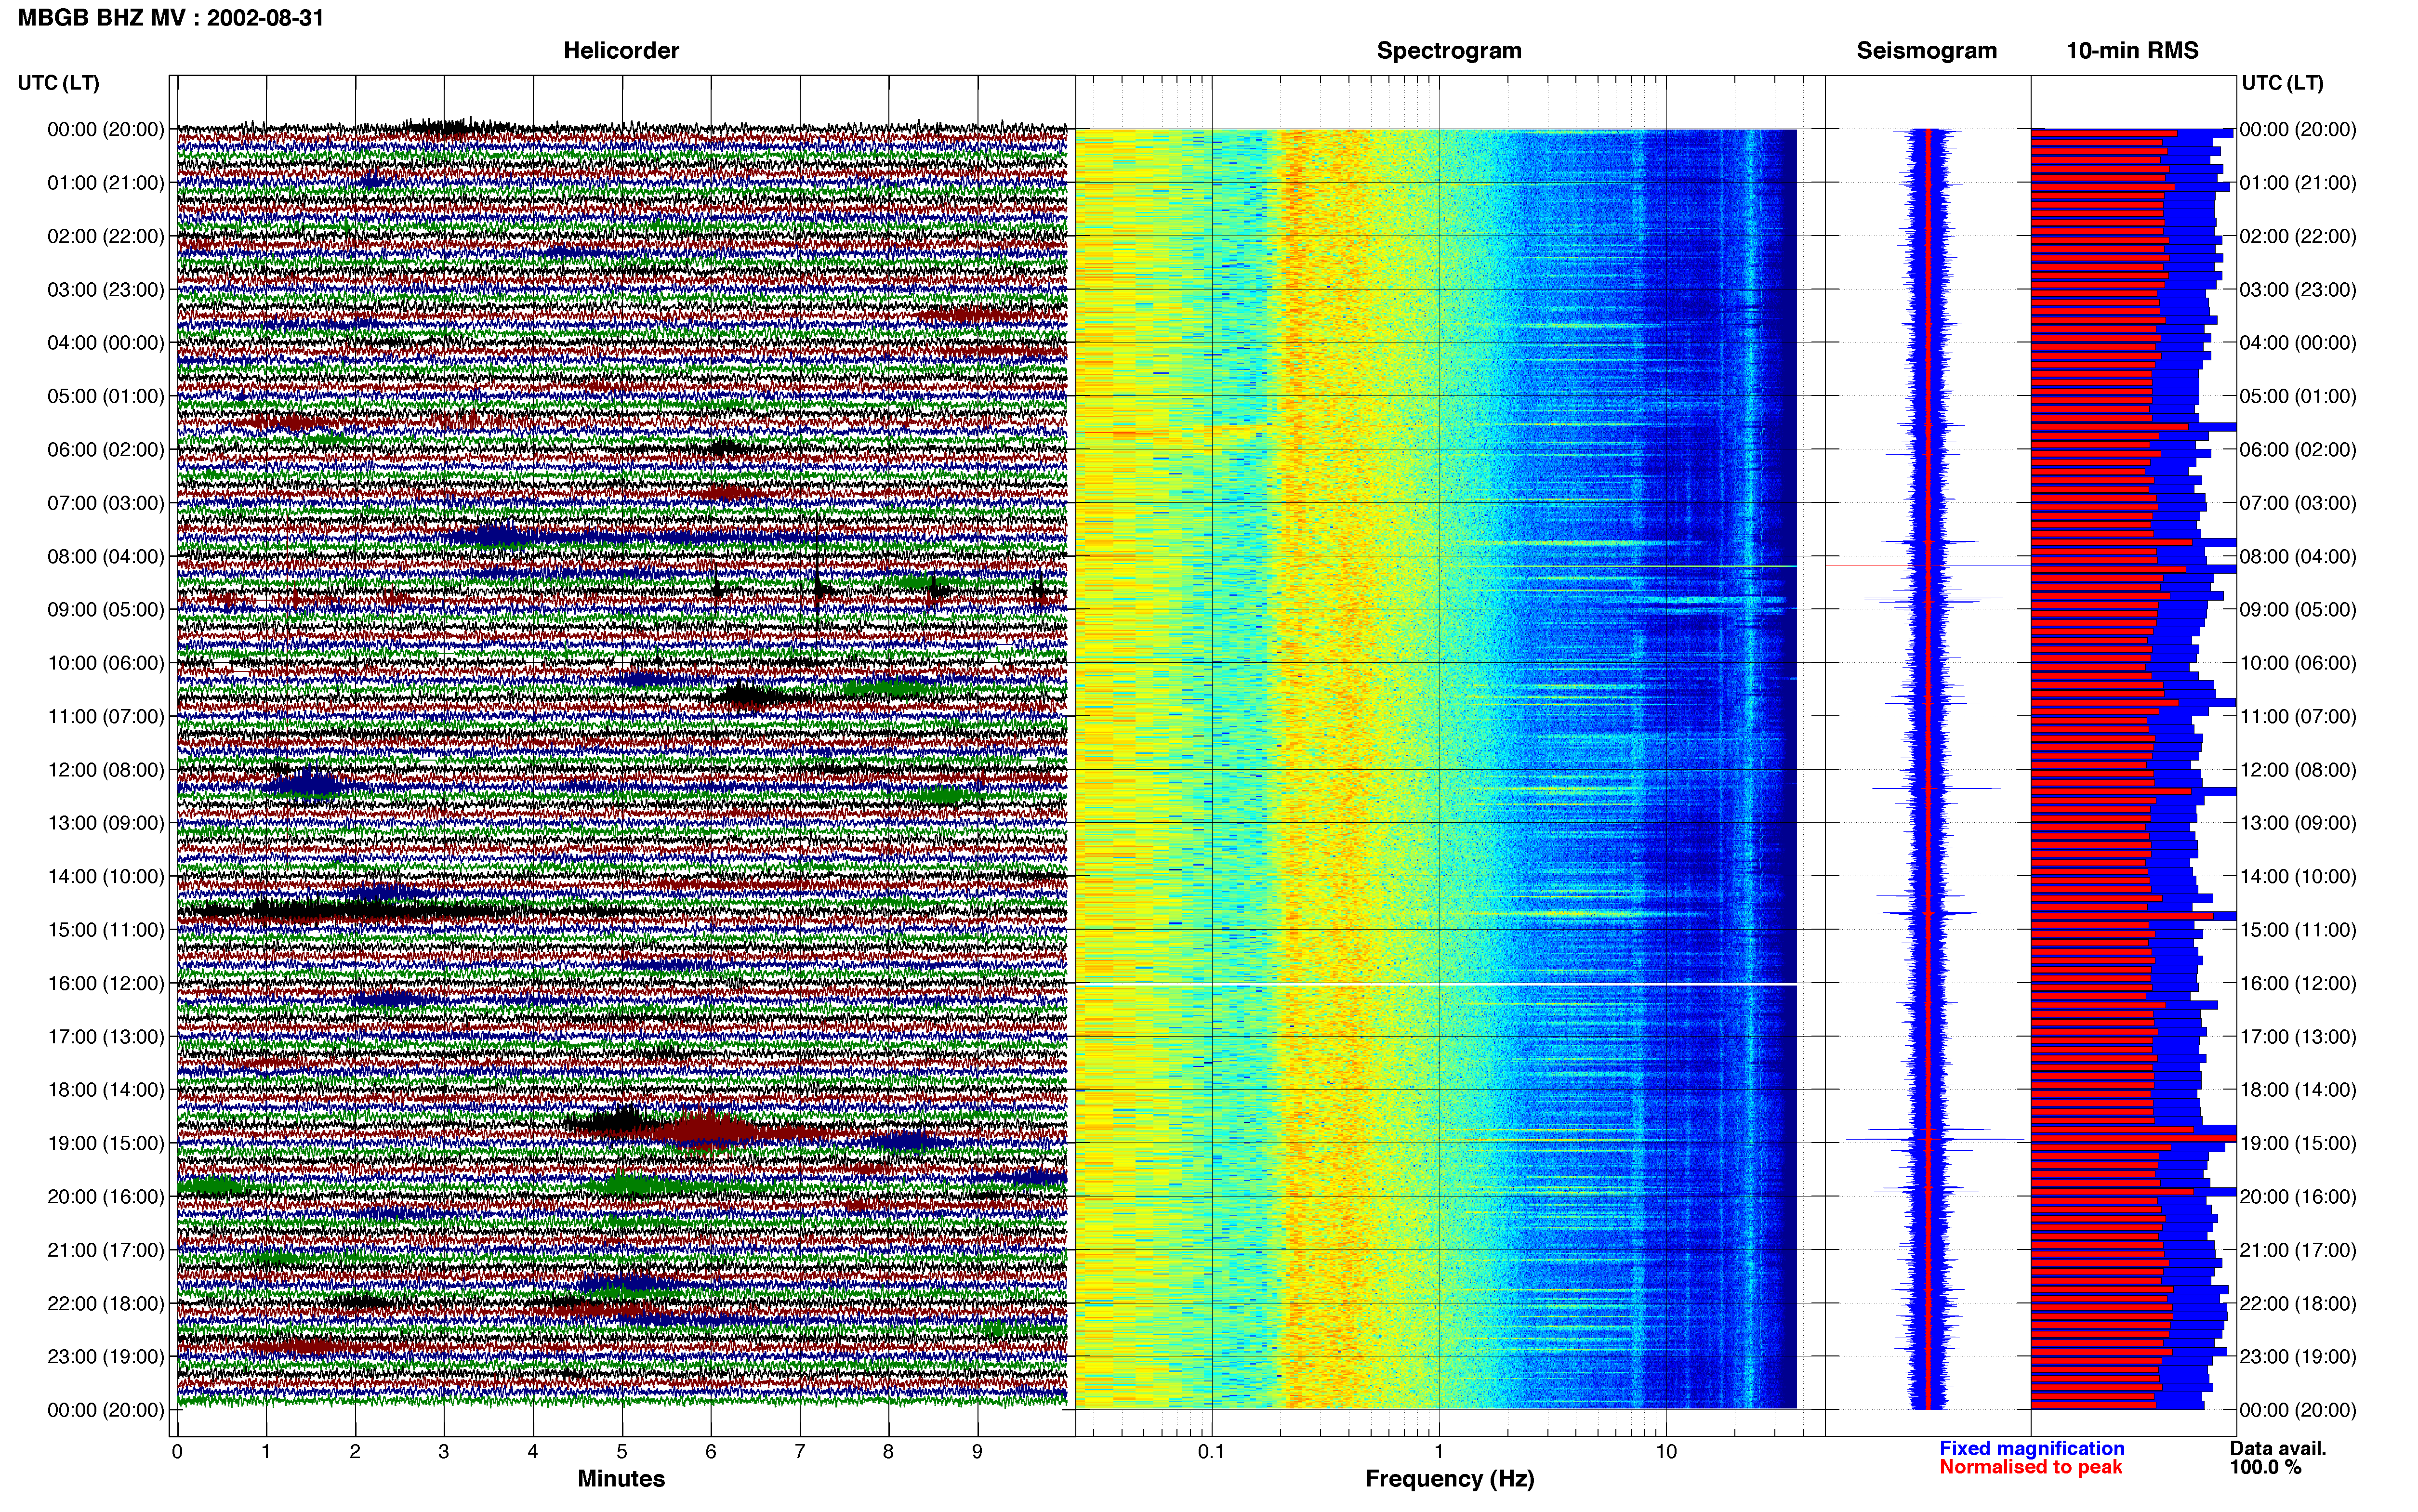Screen dimensions: 2418x1512
Task: Click the minute '0' helicorder tick label
Action: pos(177,1452)
